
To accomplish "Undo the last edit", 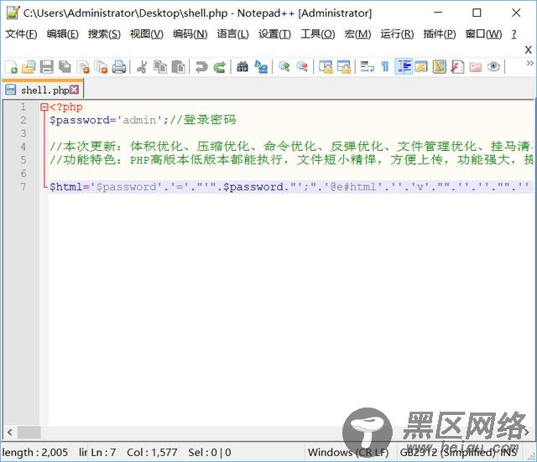I will (x=201, y=67).
